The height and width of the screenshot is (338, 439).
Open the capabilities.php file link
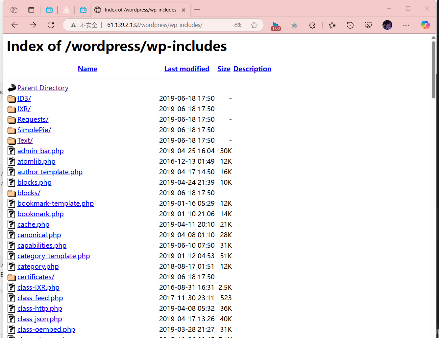pos(42,245)
